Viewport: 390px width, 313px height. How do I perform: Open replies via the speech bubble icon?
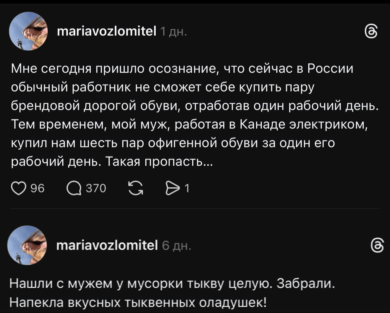click(74, 188)
